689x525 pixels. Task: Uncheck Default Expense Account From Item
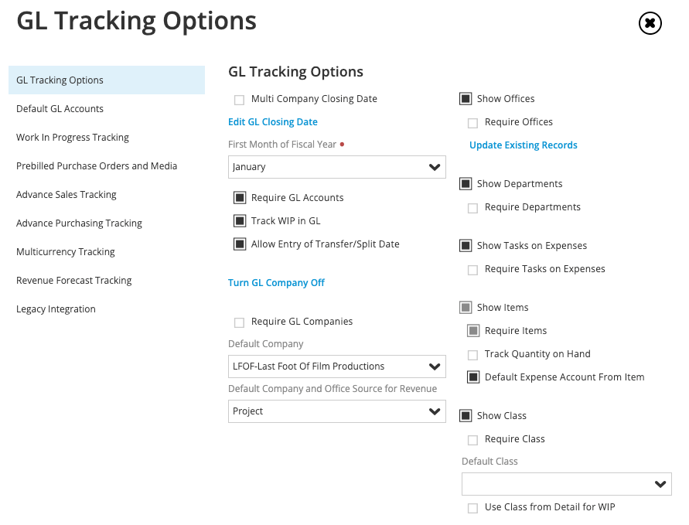(473, 377)
